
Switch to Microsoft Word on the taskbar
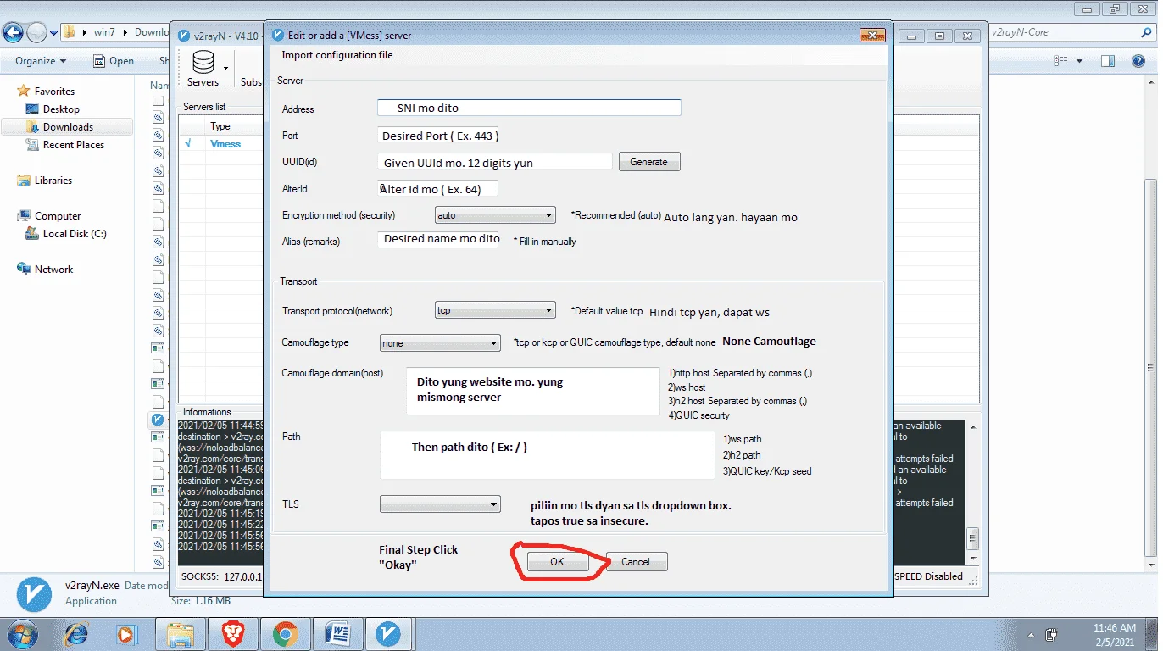point(337,633)
